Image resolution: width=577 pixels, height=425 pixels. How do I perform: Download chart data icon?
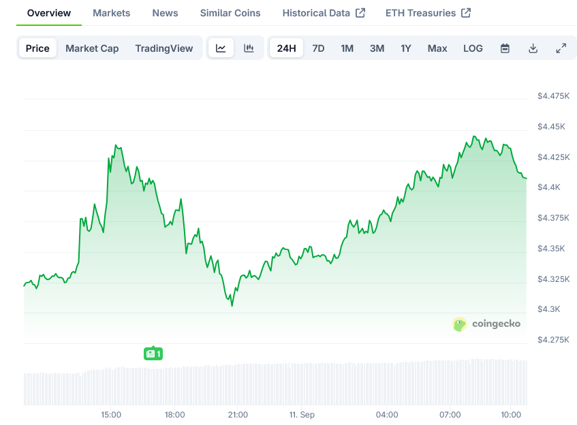533,48
